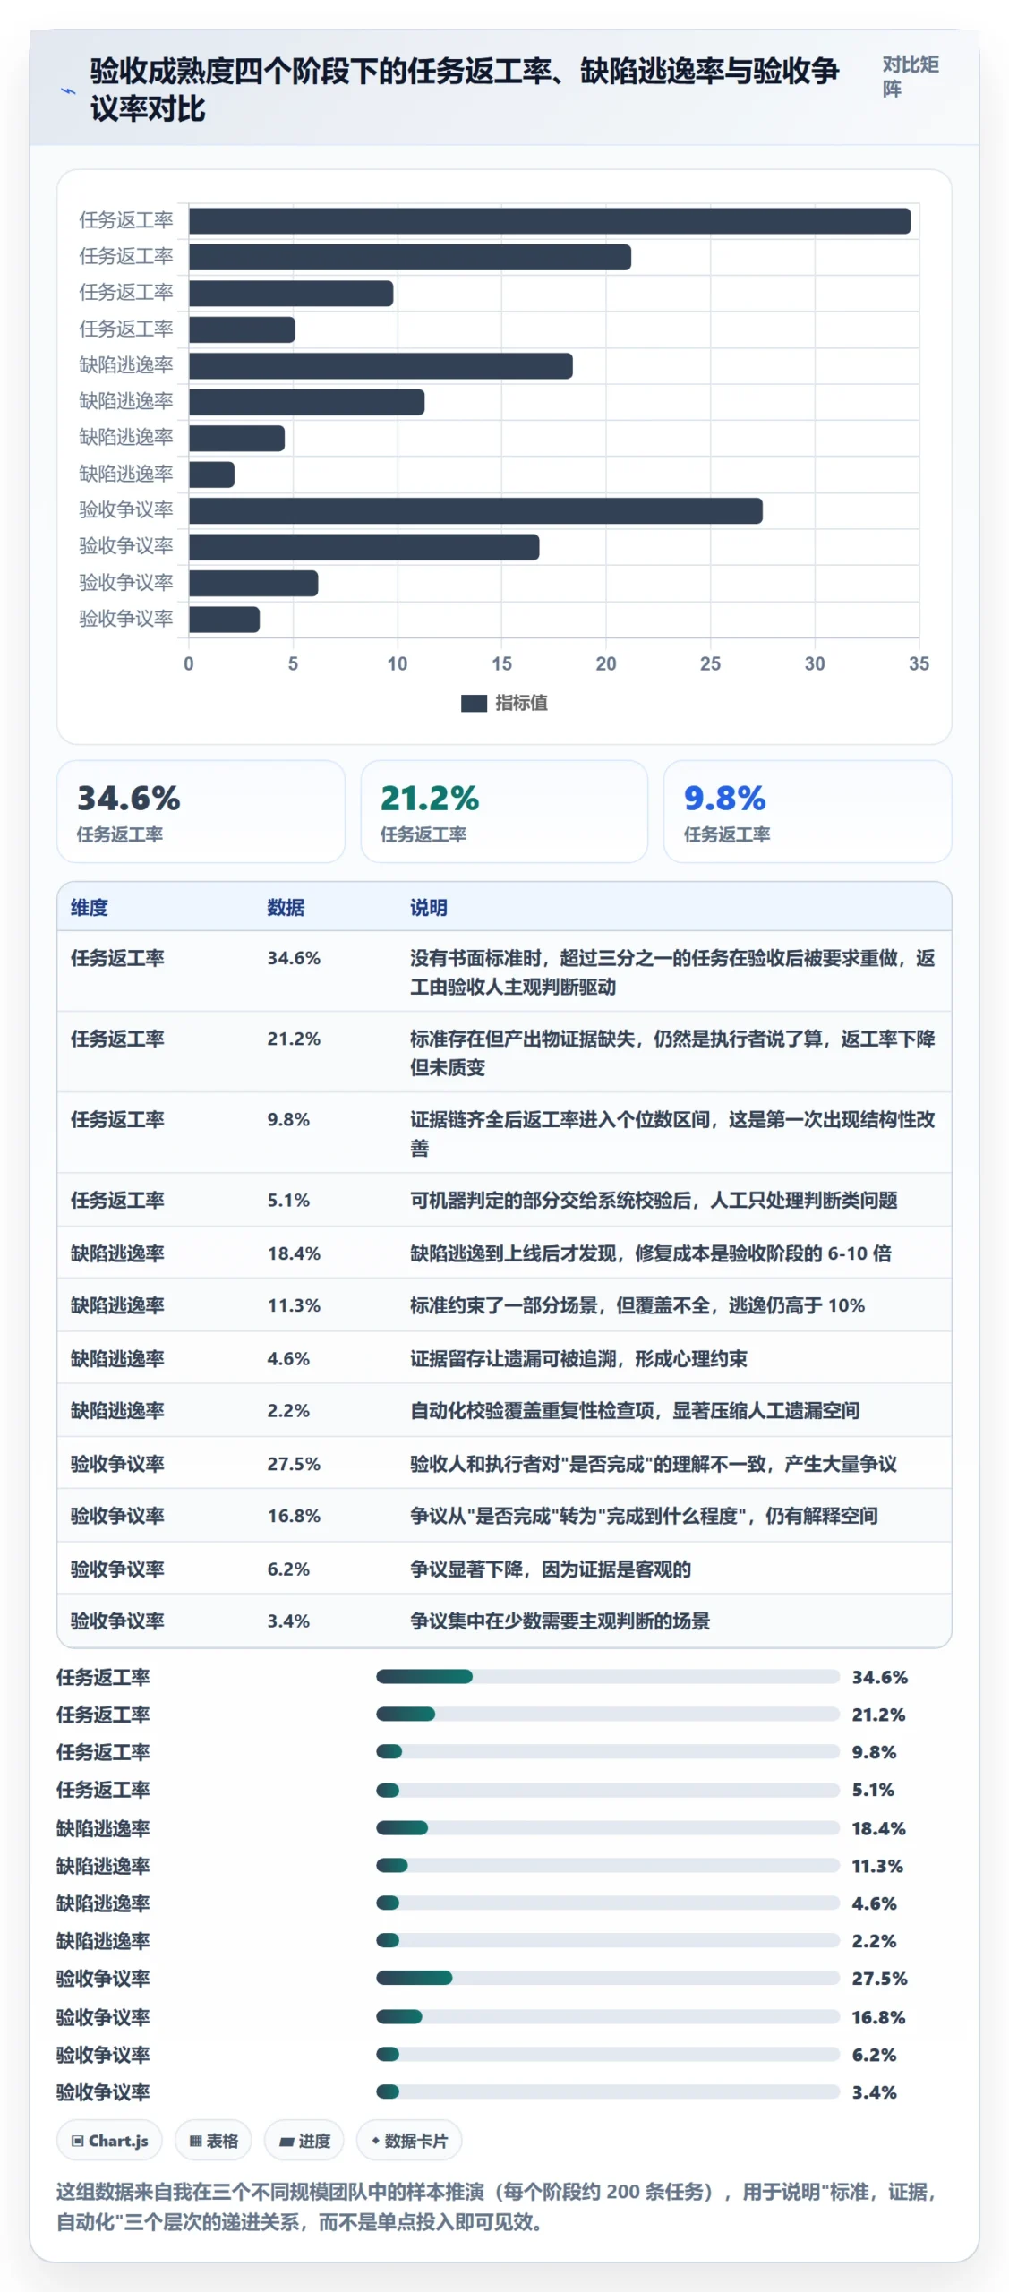Viewport: 1009px width, 2292px height.
Task: Open the 21.2% 任务返工率 stat card
Action: coord(504,812)
